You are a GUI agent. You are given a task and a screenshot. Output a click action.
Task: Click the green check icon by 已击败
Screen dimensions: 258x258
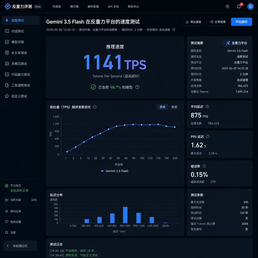point(93,87)
